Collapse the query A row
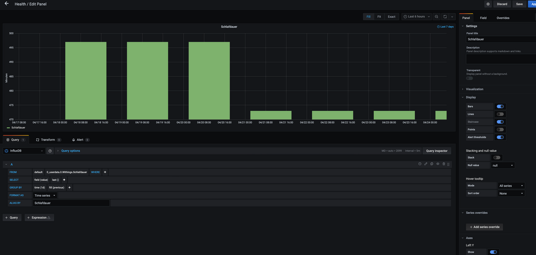The height and width of the screenshot is (255, 536). tap(6, 164)
